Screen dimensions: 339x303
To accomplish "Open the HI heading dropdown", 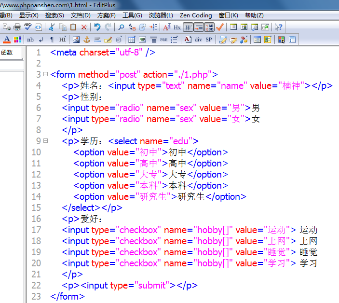I will pos(63,40).
